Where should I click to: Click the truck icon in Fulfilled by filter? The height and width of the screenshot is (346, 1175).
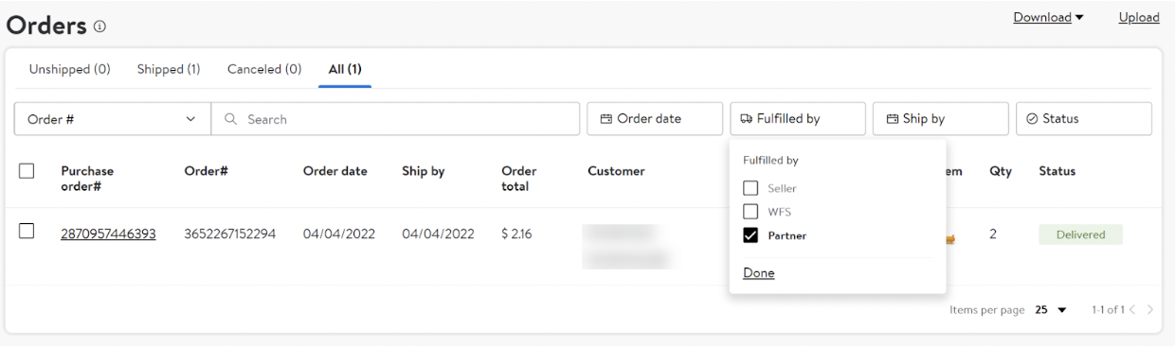[x=747, y=119]
